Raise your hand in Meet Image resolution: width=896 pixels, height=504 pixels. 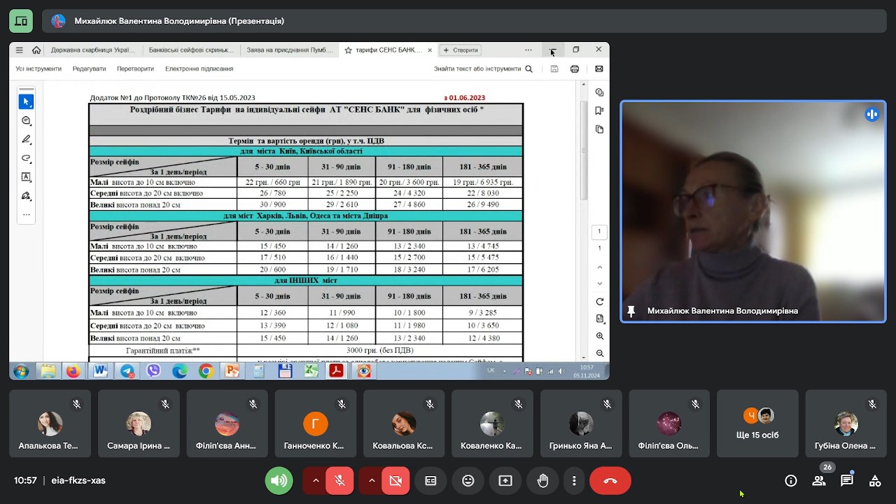pyautogui.click(x=542, y=481)
